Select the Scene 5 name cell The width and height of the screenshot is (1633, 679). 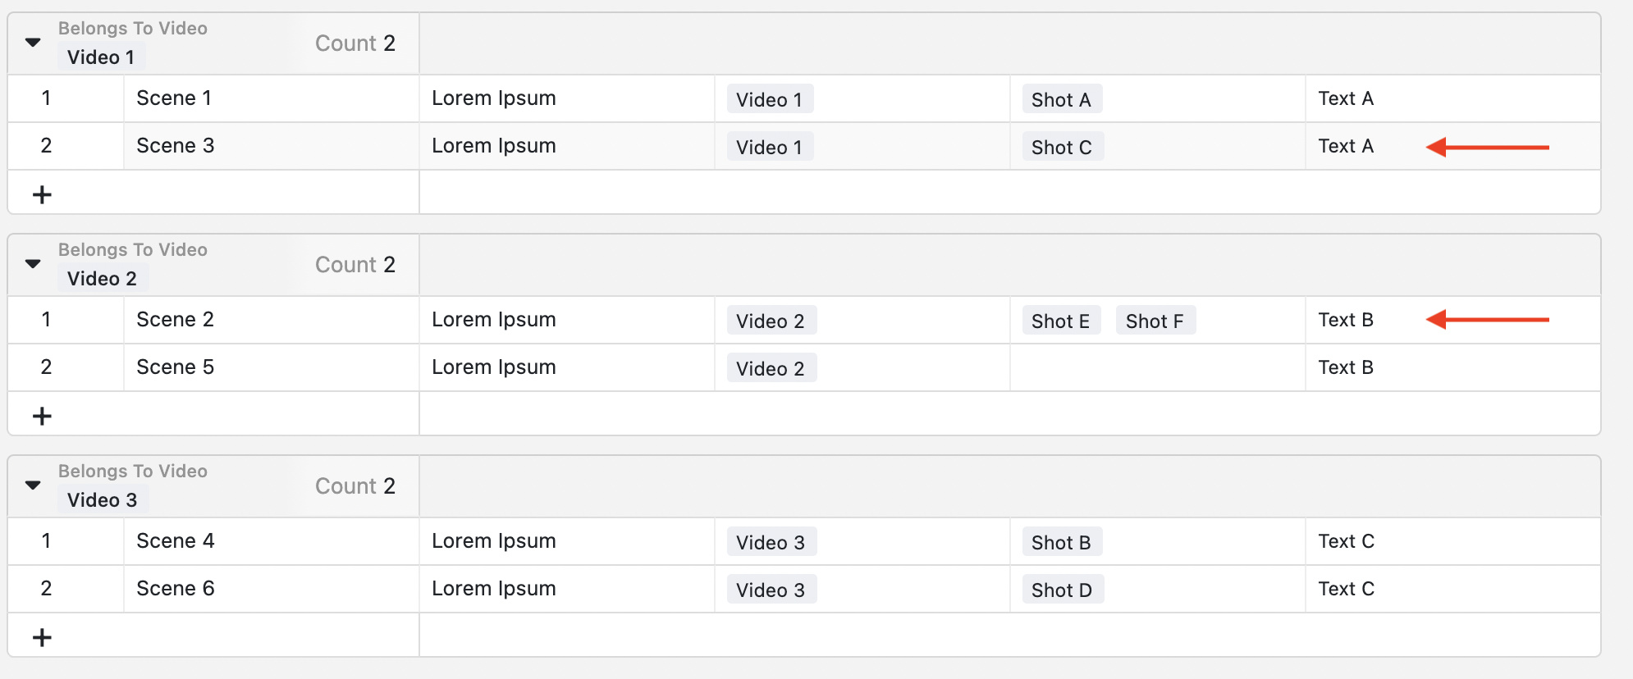click(271, 367)
